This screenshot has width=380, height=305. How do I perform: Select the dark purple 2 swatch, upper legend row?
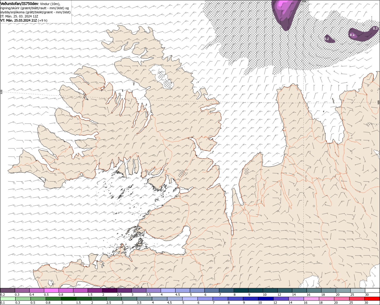pos(110,290)
